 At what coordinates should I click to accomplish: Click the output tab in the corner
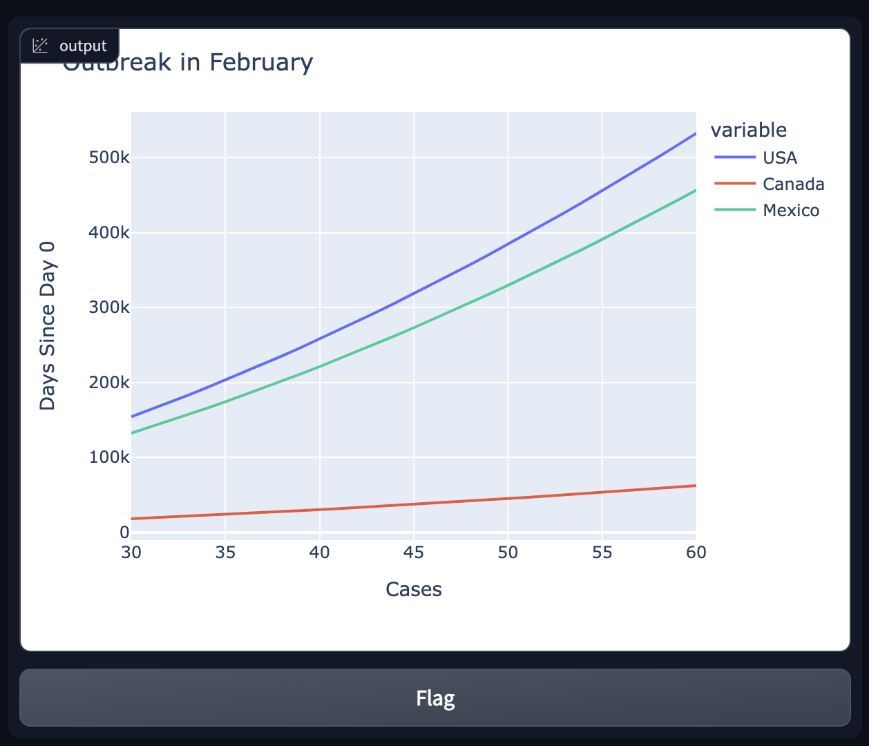tap(69, 46)
